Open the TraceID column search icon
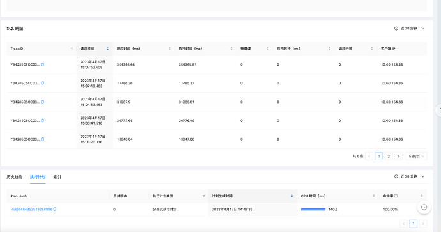The image size is (441, 232). (x=72, y=49)
